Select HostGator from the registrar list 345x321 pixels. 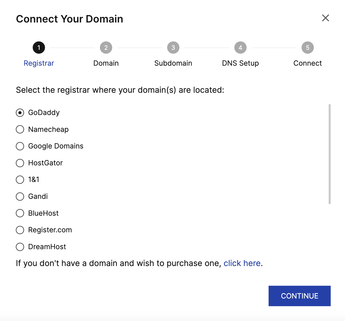click(20, 163)
